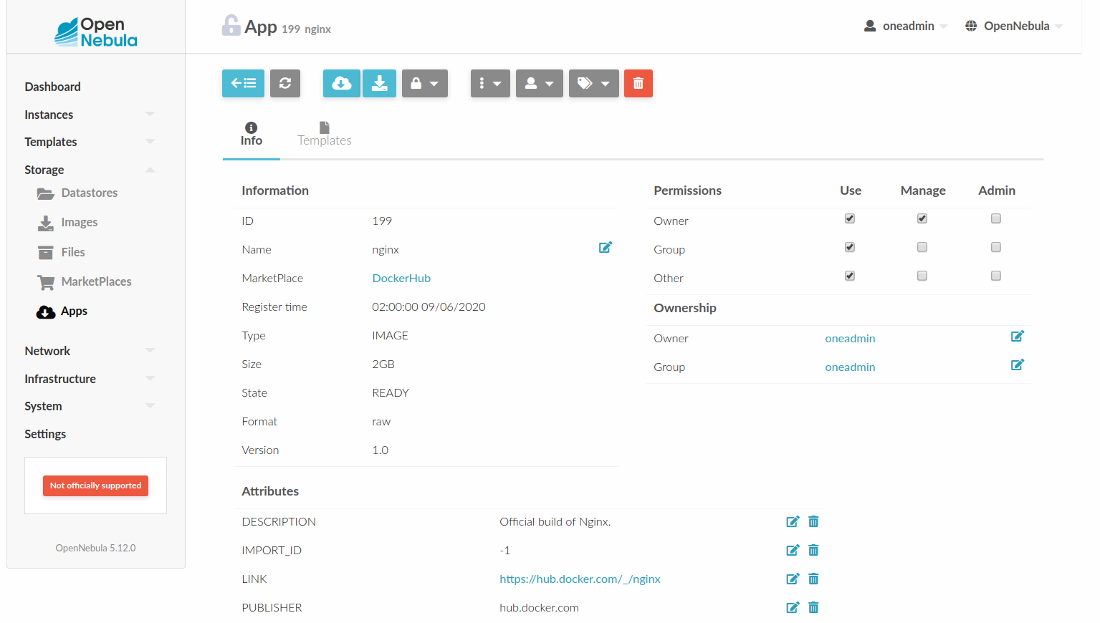Delete the app with red trash button
The height and width of the screenshot is (623, 1100).
[x=639, y=83]
